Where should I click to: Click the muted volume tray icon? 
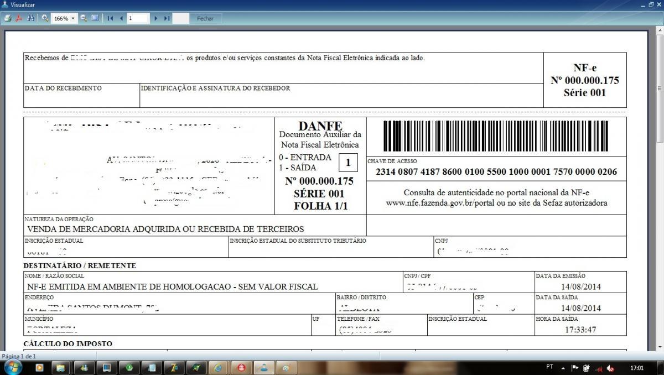(610, 368)
